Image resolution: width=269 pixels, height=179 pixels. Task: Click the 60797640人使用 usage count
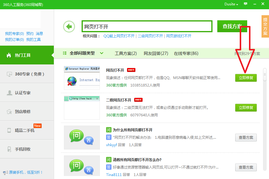click(144, 115)
